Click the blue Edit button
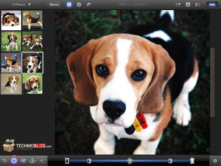The width and height of the screenshot is (221, 166). 212,4
